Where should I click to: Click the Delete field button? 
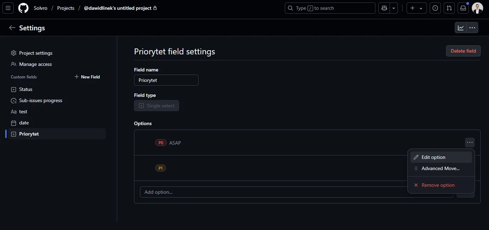(463, 51)
